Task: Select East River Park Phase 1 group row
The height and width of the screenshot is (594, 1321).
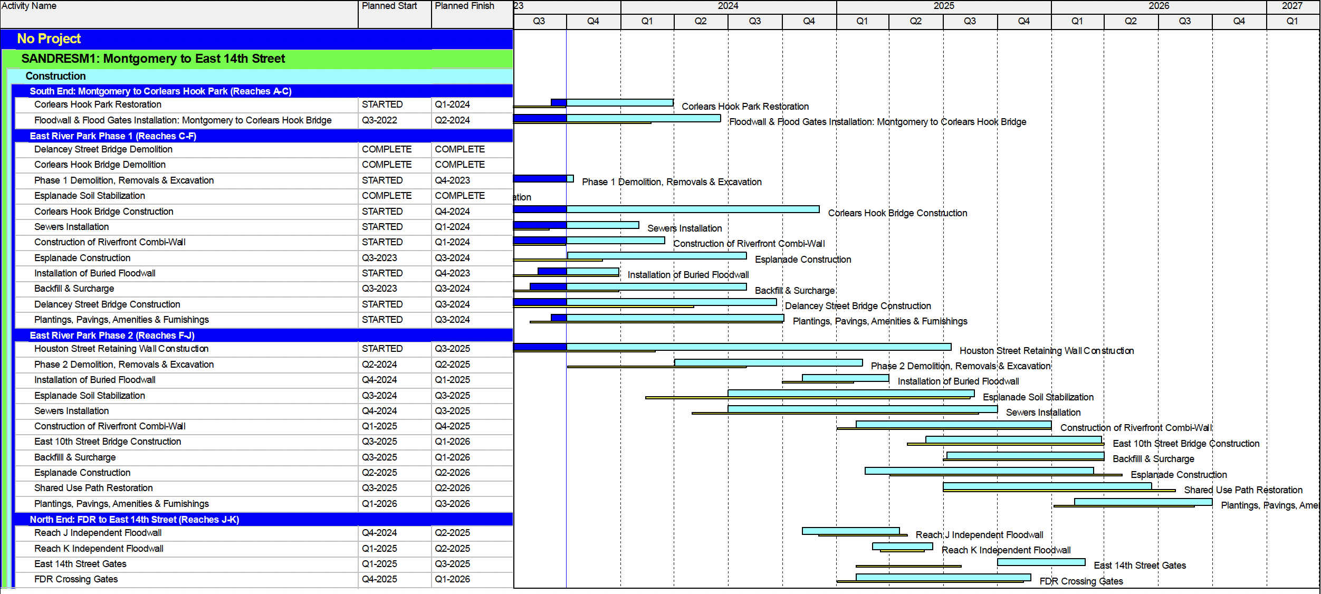Action: tap(263, 136)
